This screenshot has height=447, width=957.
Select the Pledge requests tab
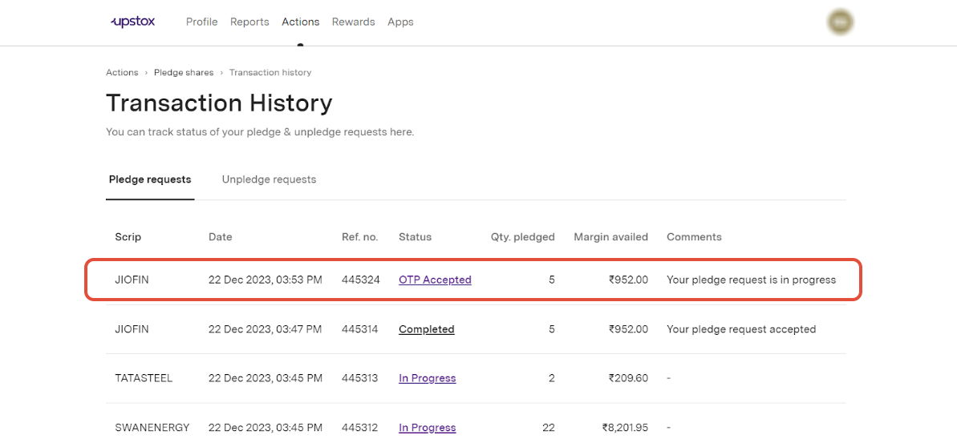(x=150, y=180)
